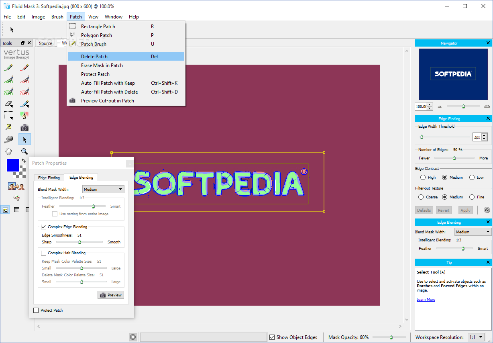Select the green Keep Global brush tool
Viewport: 493px width, 343px height.
click(x=8, y=92)
